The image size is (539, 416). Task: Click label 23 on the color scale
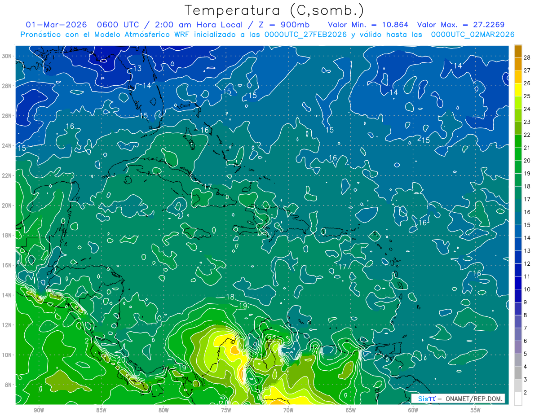527,122
